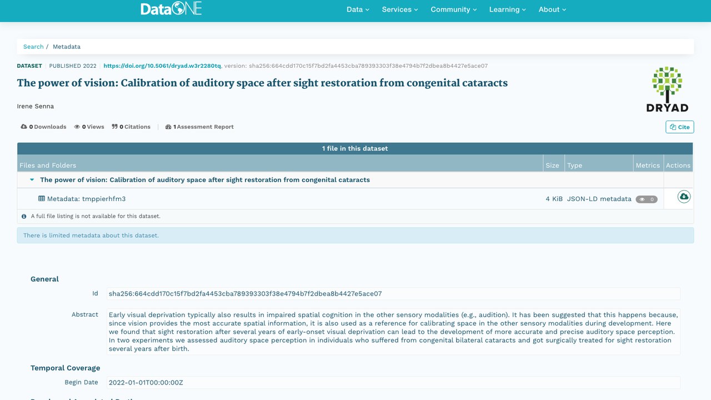This screenshot has width=711, height=400.
Task: Click the Size column header
Action: [552, 165]
